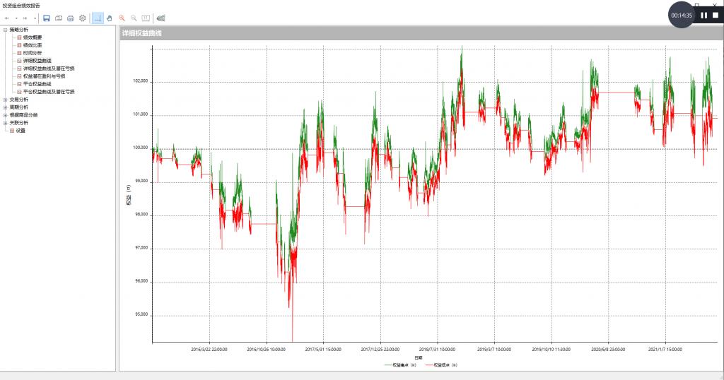Click the 2018/7/31 10:00:00 date label
The width and height of the screenshot is (724, 380).
coord(437,350)
